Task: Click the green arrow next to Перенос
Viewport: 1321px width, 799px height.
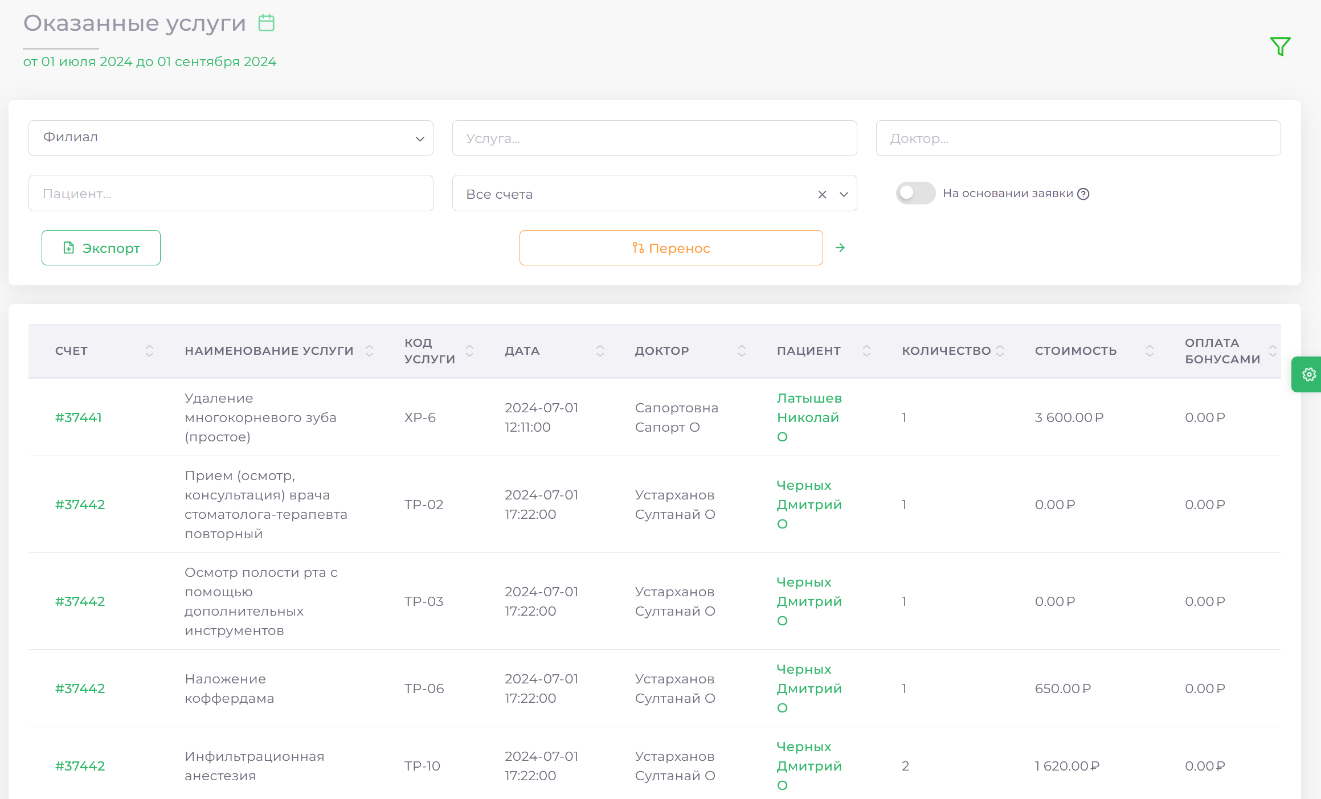Action: [x=840, y=248]
